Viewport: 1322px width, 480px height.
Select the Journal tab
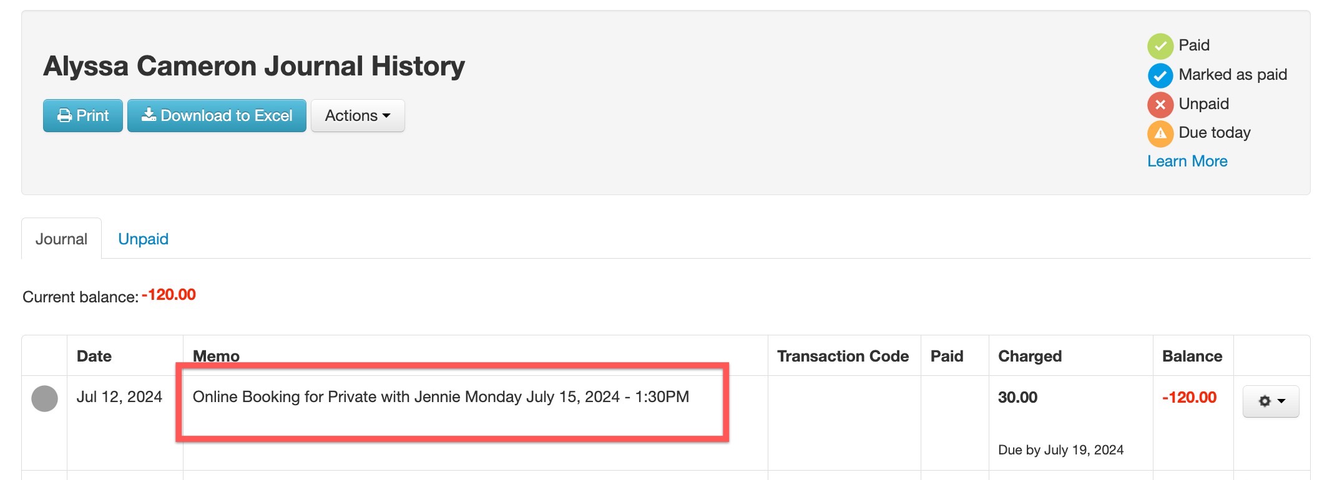click(x=61, y=239)
